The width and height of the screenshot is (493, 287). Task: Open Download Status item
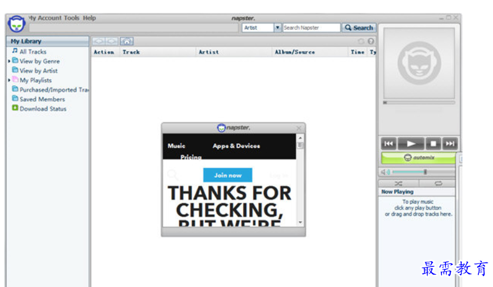pyautogui.click(x=43, y=109)
